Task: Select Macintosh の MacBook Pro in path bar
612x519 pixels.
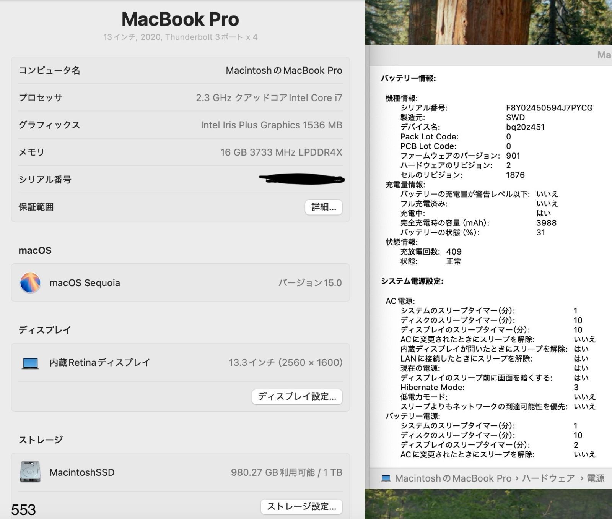Action: click(x=453, y=478)
